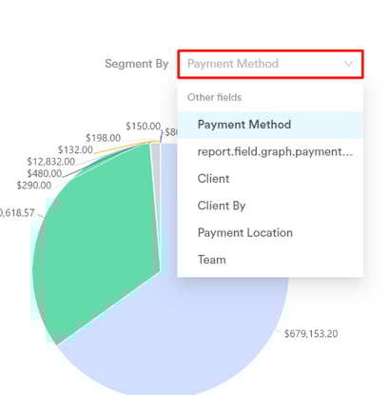Click the $150.00 value label
389x395 pixels.
(x=144, y=127)
